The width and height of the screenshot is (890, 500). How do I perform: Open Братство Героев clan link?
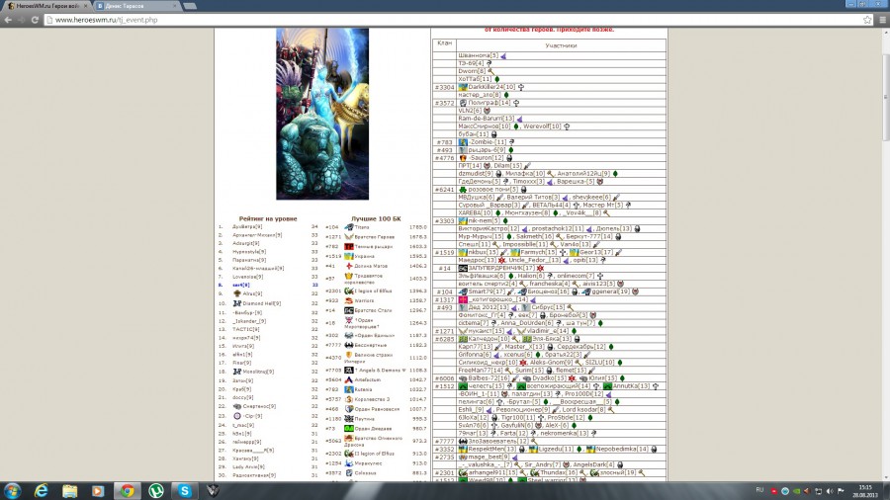point(375,237)
